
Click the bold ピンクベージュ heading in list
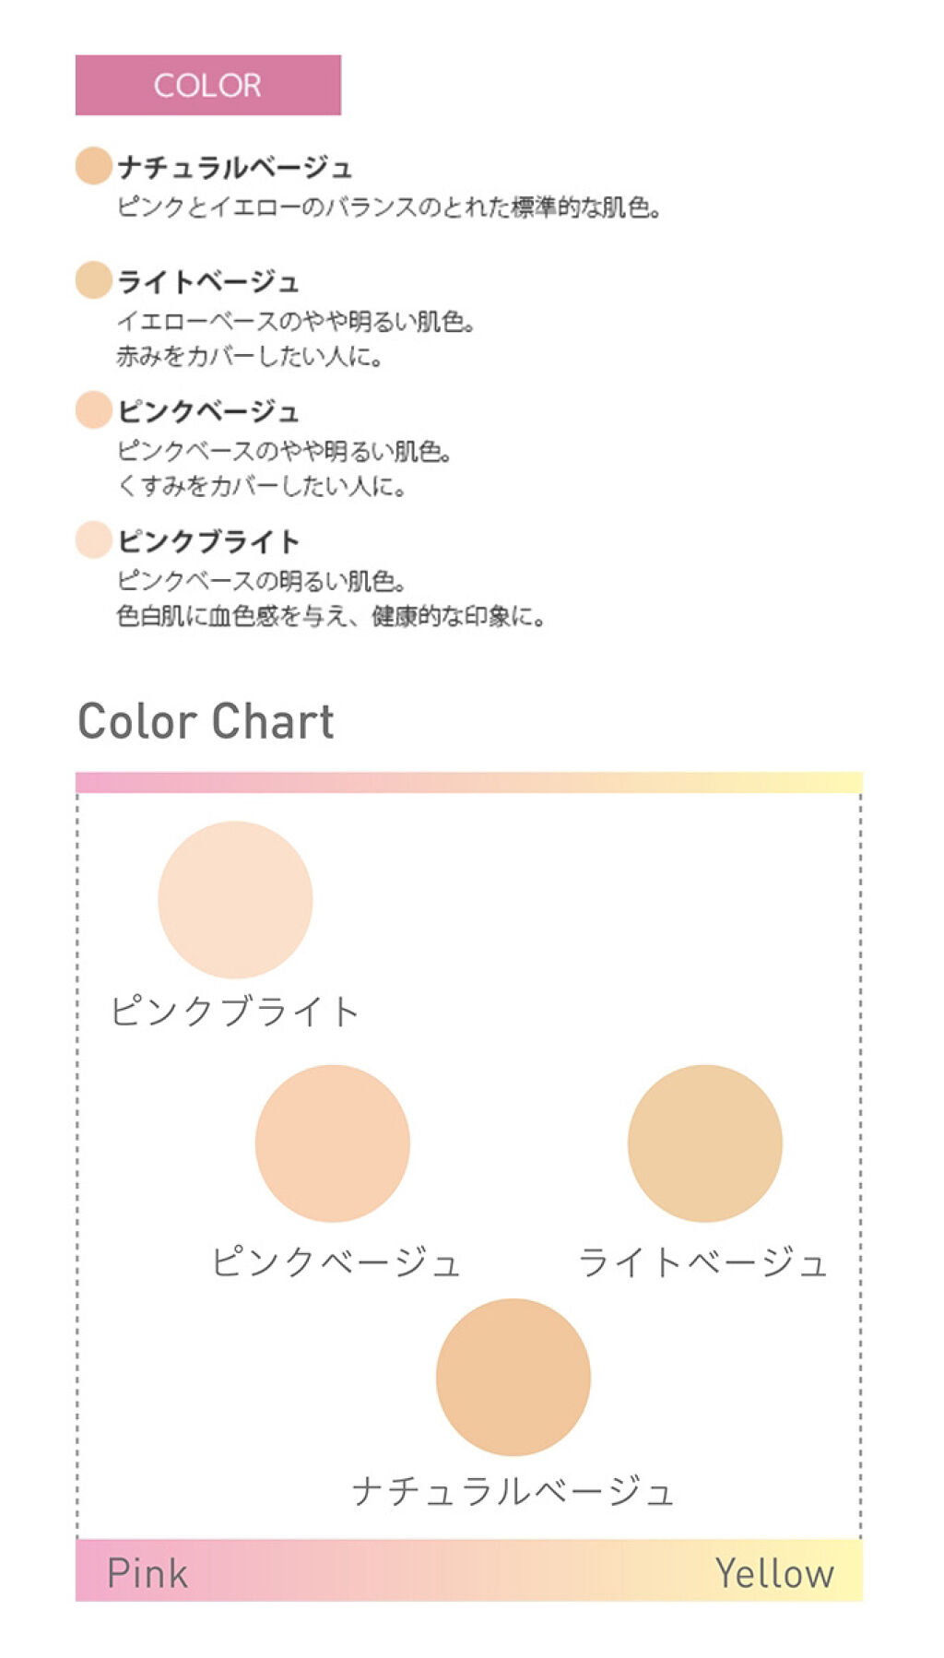[208, 411]
